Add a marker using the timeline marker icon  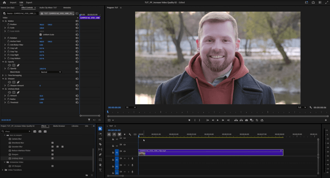click(124, 134)
